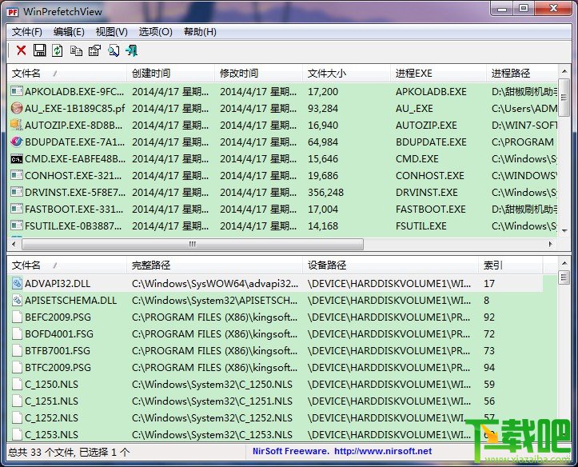The height and width of the screenshot is (467, 578).
Task: Click the lower list vertical scroll thumb
Action: pos(564,277)
